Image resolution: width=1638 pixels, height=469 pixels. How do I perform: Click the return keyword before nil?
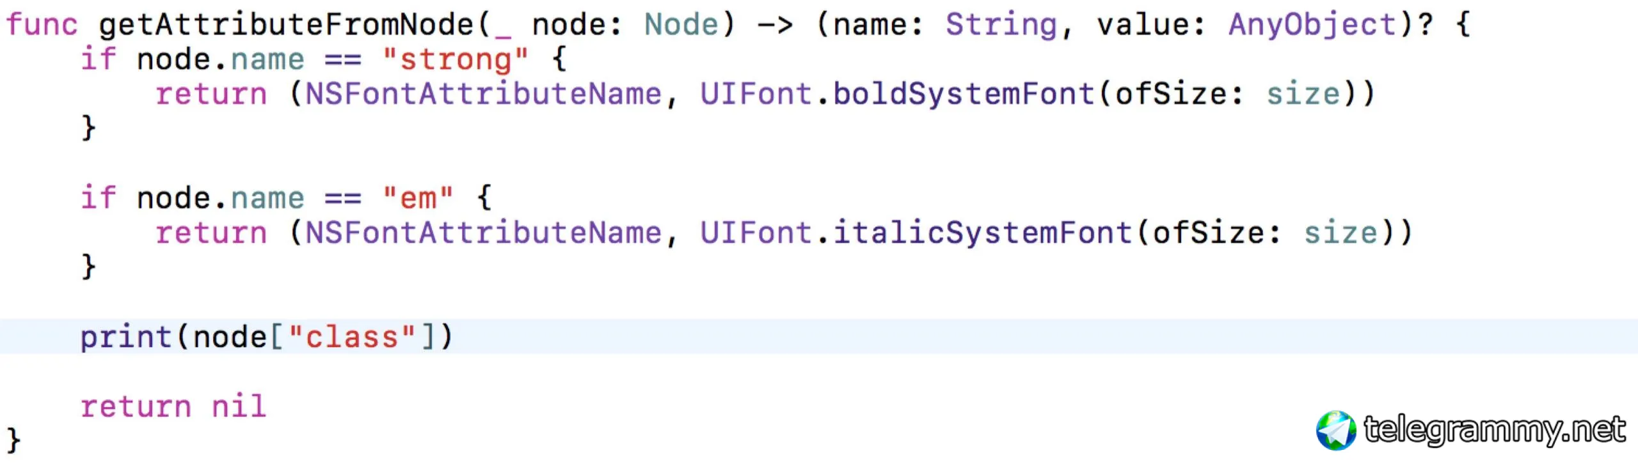point(136,406)
